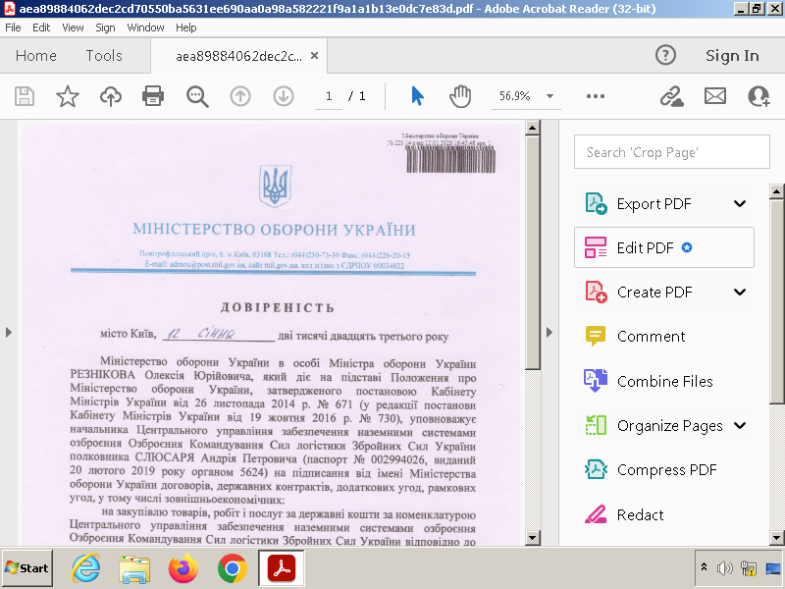The height and width of the screenshot is (589, 785).
Task: Click the Search 'Crop Page' tools field
Action: 672,152
